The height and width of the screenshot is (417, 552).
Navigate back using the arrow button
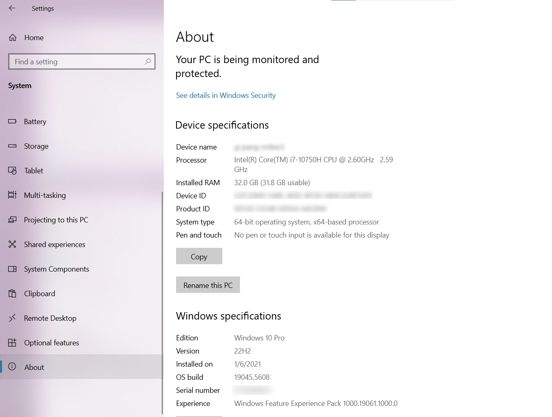pyautogui.click(x=11, y=8)
